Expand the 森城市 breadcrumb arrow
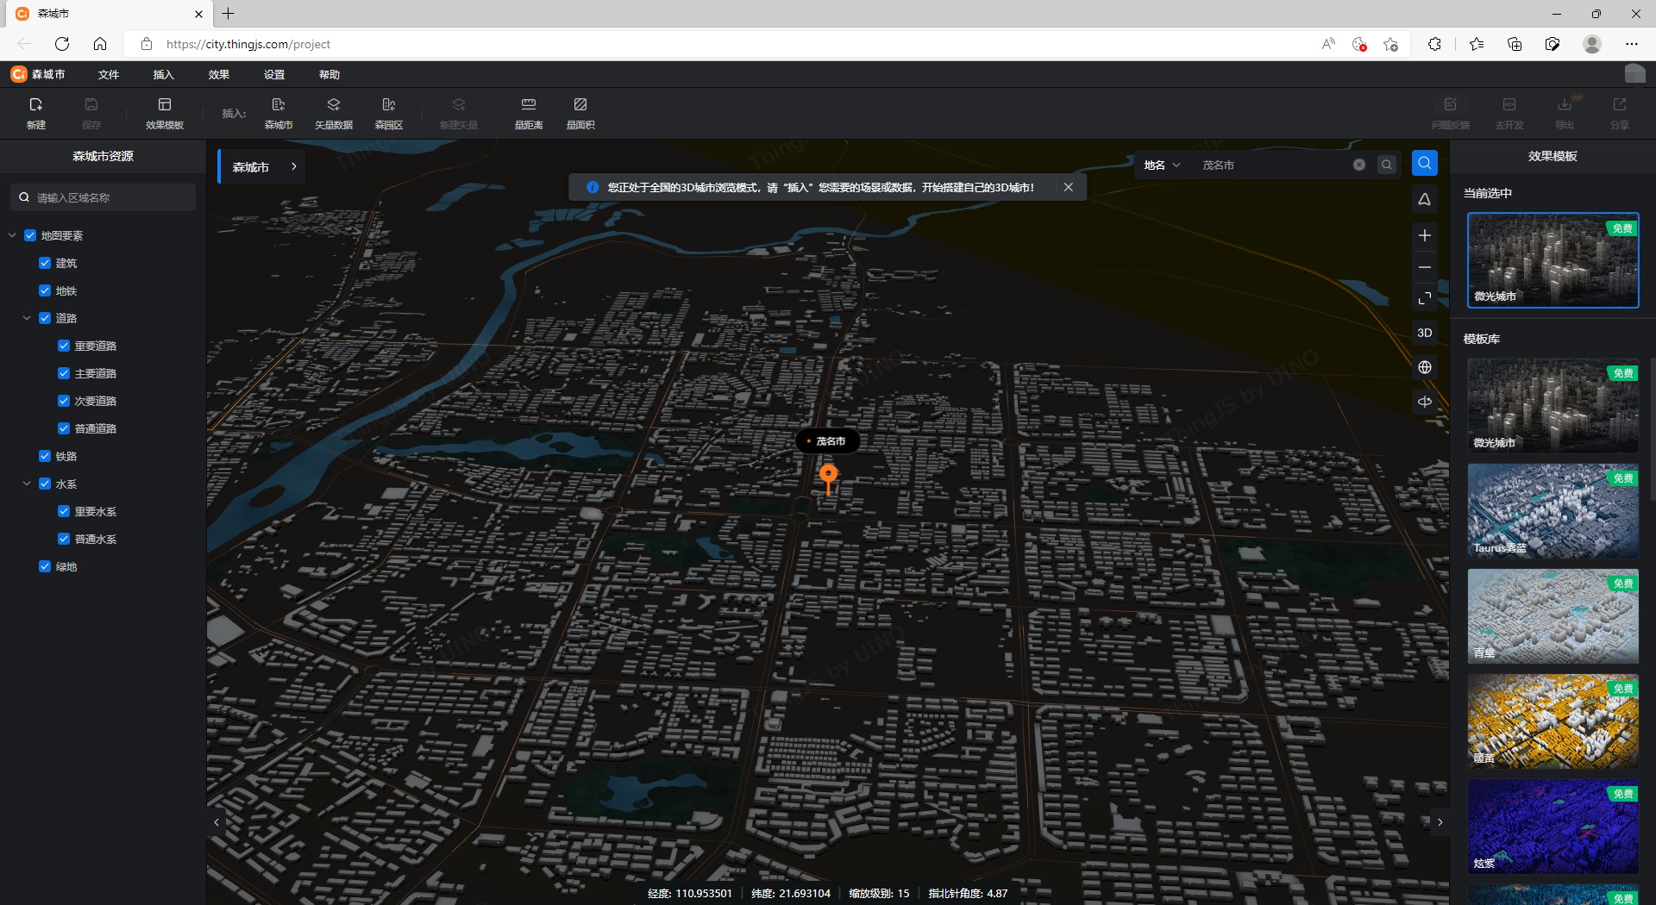 click(294, 166)
